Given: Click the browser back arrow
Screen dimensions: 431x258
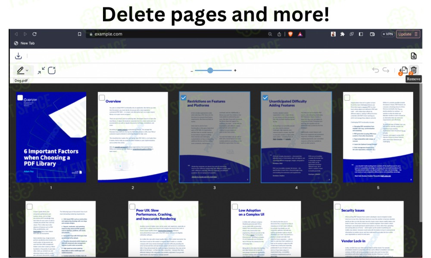Looking at the screenshot, I should point(16,34).
